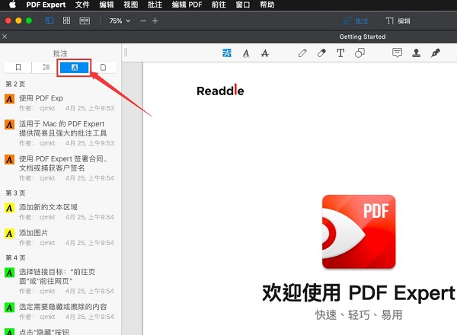This screenshot has width=457, height=335.
Task: Open the 编辑 PDF menu
Action: [x=187, y=5]
